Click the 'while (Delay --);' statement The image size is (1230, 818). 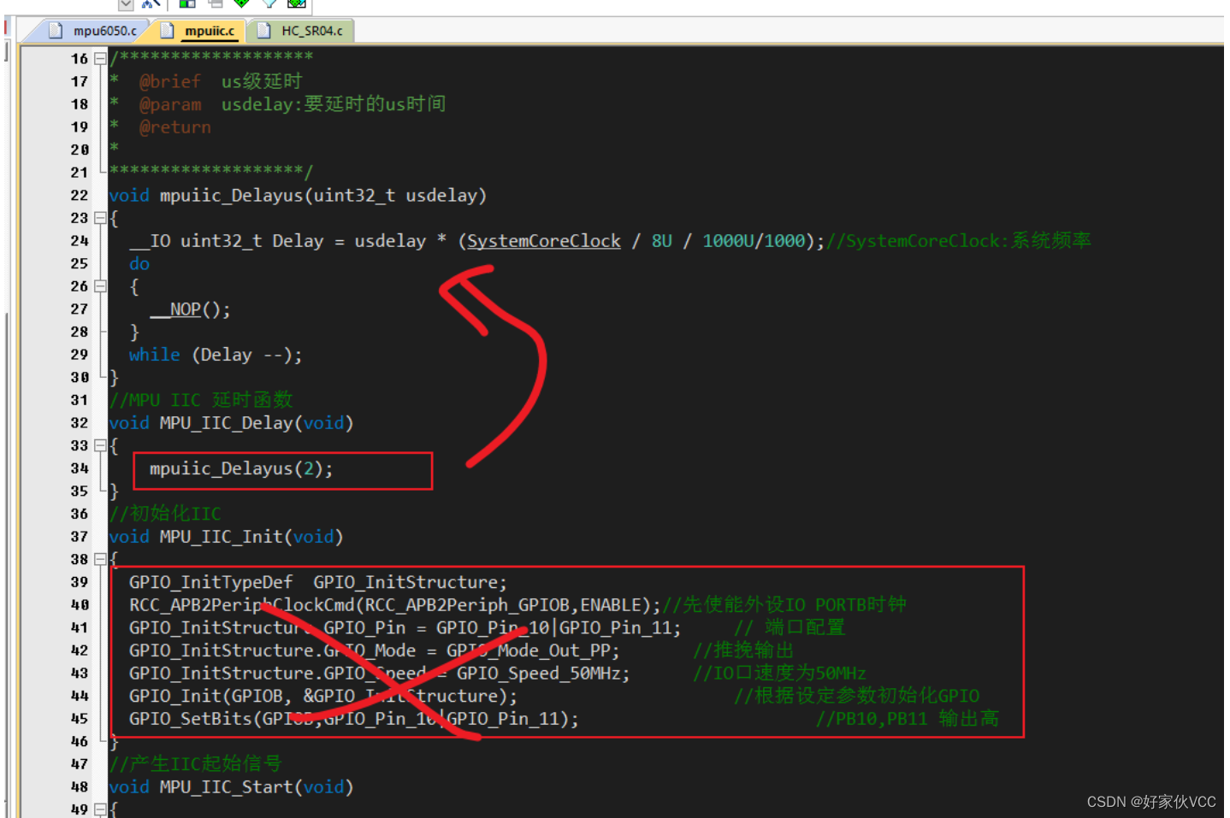pyautogui.click(x=216, y=355)
